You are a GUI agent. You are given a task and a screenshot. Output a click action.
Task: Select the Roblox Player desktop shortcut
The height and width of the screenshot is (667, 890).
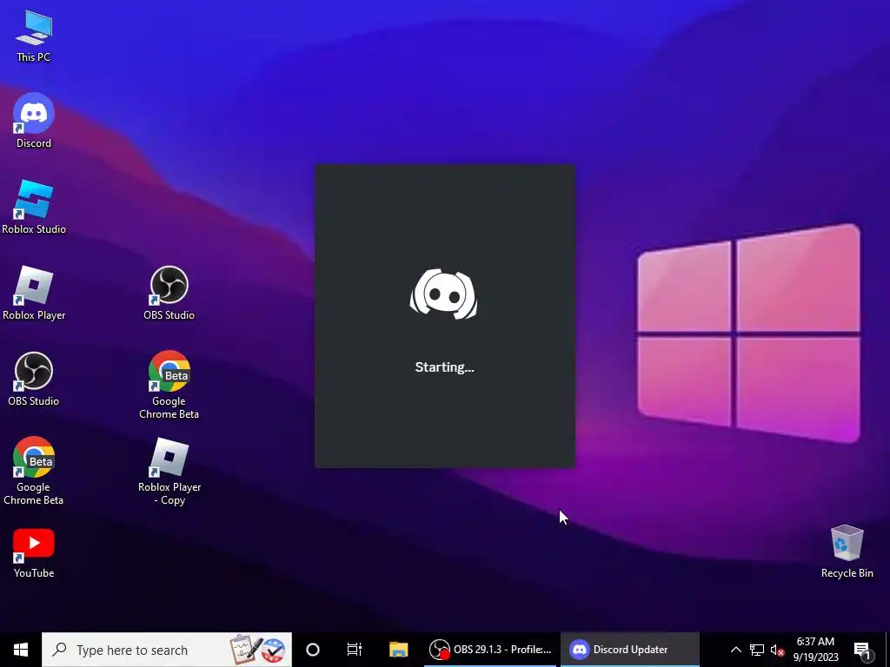(x=34, y=294)
